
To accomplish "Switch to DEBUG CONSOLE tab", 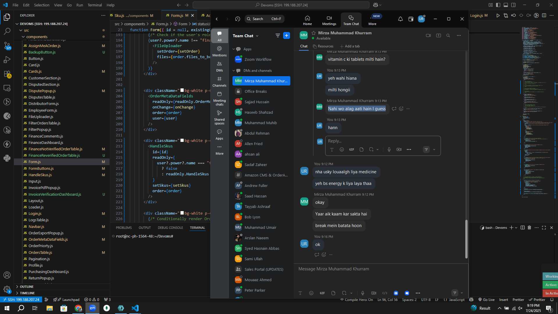I will [170, 228].
